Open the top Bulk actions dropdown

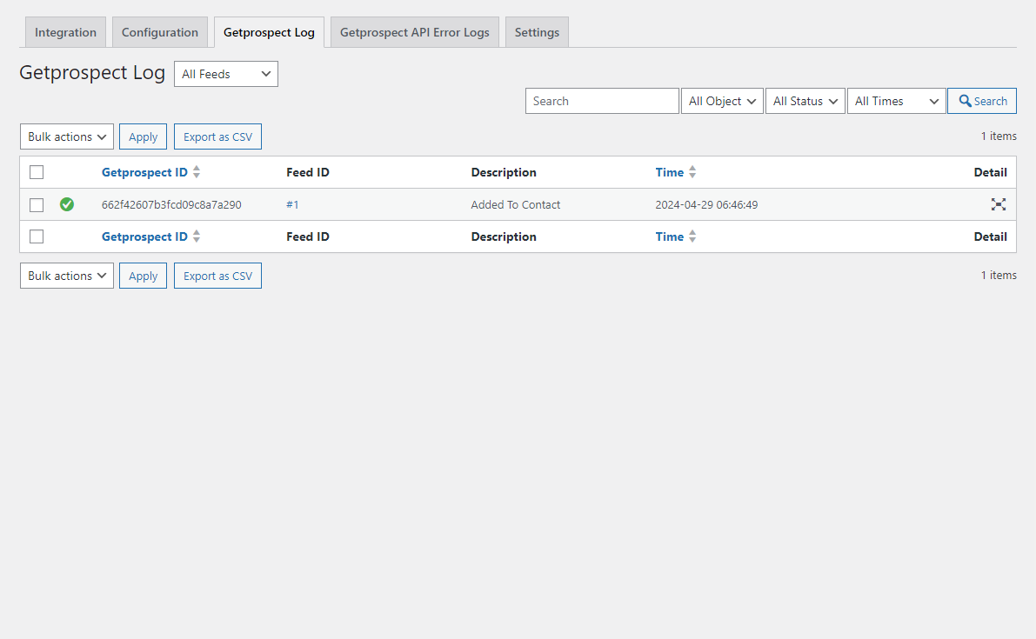click(x=67, y=136)
